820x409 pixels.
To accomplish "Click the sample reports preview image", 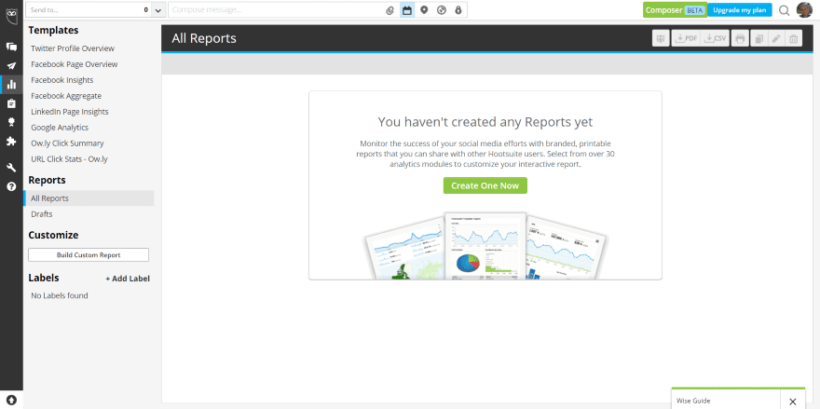I will [x=485, y=244].
